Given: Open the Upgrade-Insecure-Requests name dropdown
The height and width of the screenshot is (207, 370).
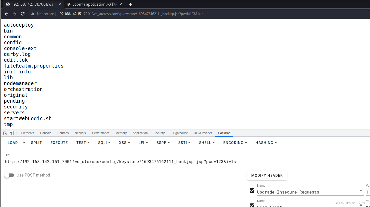Looking at the screenshot, I should point(361,191).
